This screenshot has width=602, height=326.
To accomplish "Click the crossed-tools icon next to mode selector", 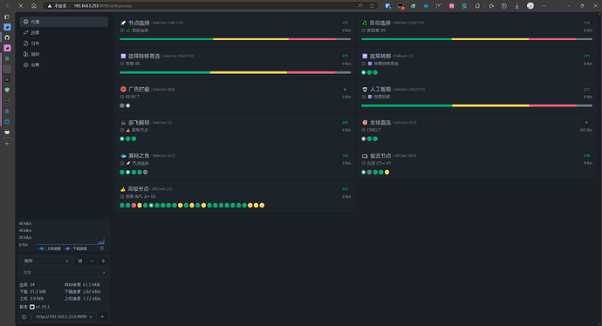I will pos(80,261).
